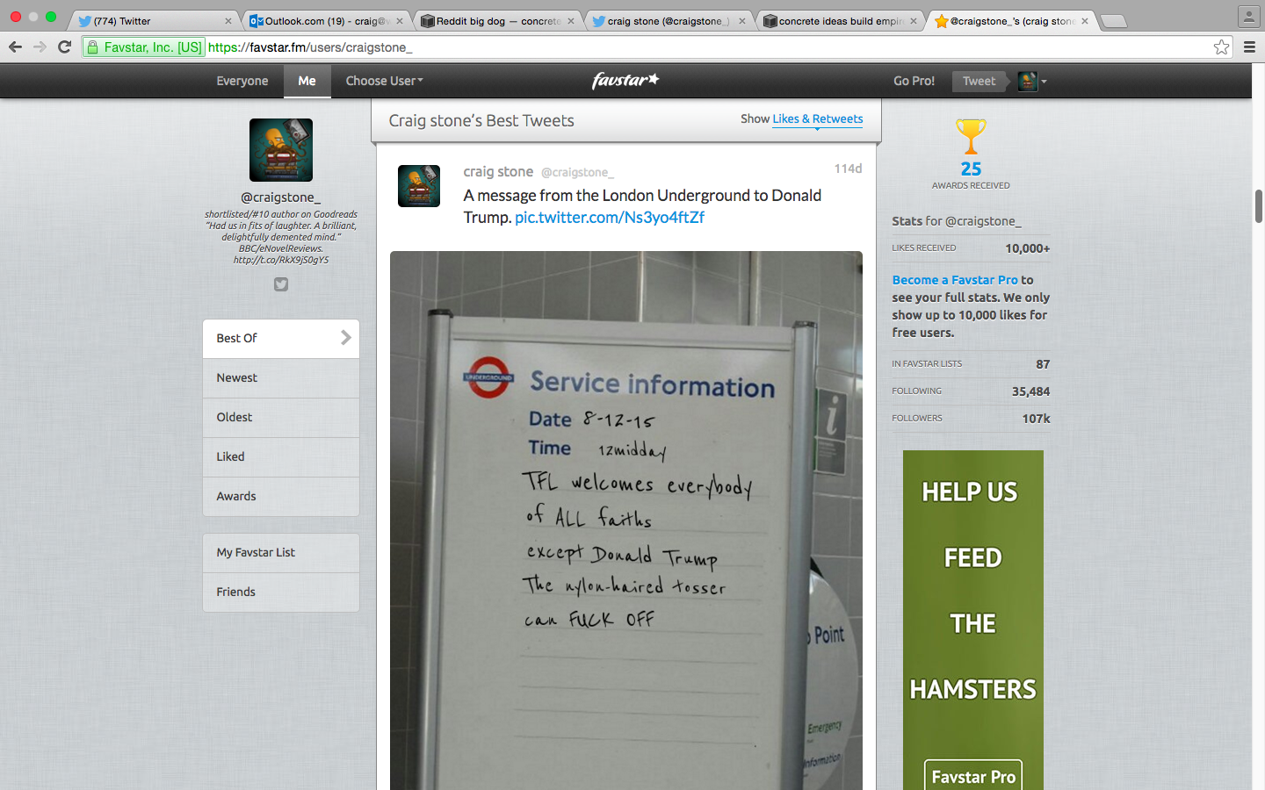The height and width of the screenshot is (790, 1265).
Task: Click the craigstone_ profile picture in the sidebar
Action: [281, 150]
